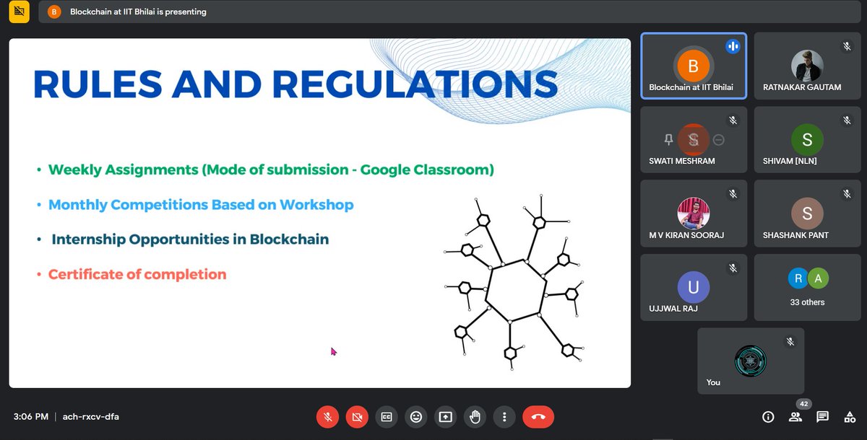Open the emoji reactions button
The width and height of the screenshot is (867, 440).
point(416,416)
